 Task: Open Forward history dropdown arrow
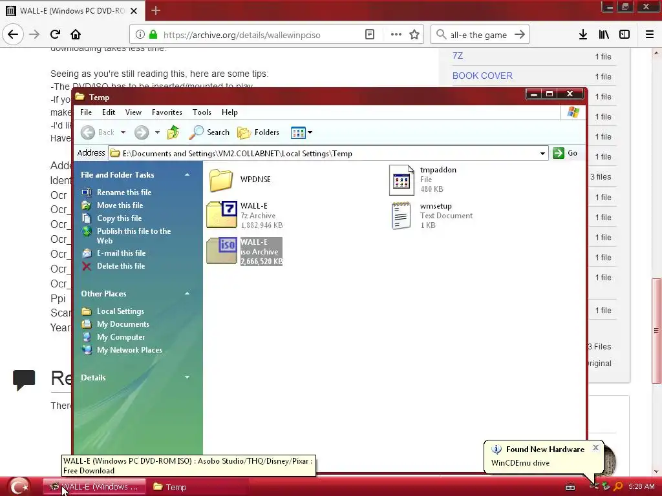click(x=157, y=132)
